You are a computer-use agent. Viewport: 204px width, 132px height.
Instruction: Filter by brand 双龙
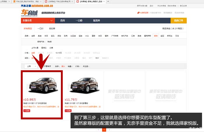click(x=177, y=36)
